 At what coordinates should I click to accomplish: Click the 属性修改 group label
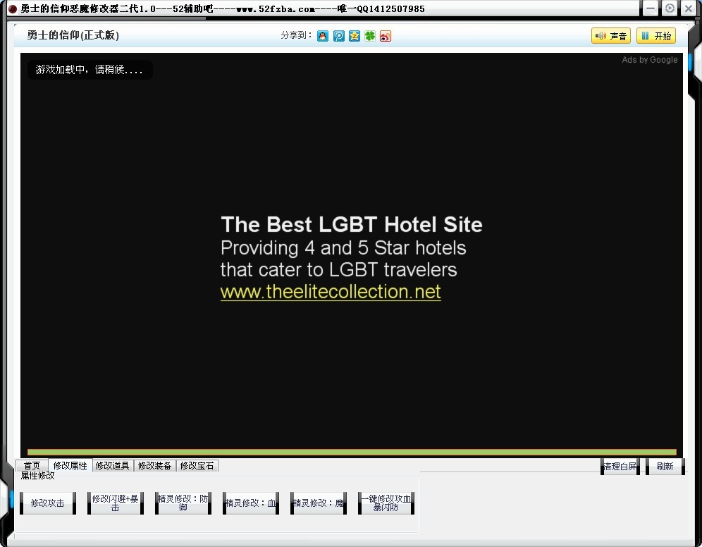click(x=37, y=476)
